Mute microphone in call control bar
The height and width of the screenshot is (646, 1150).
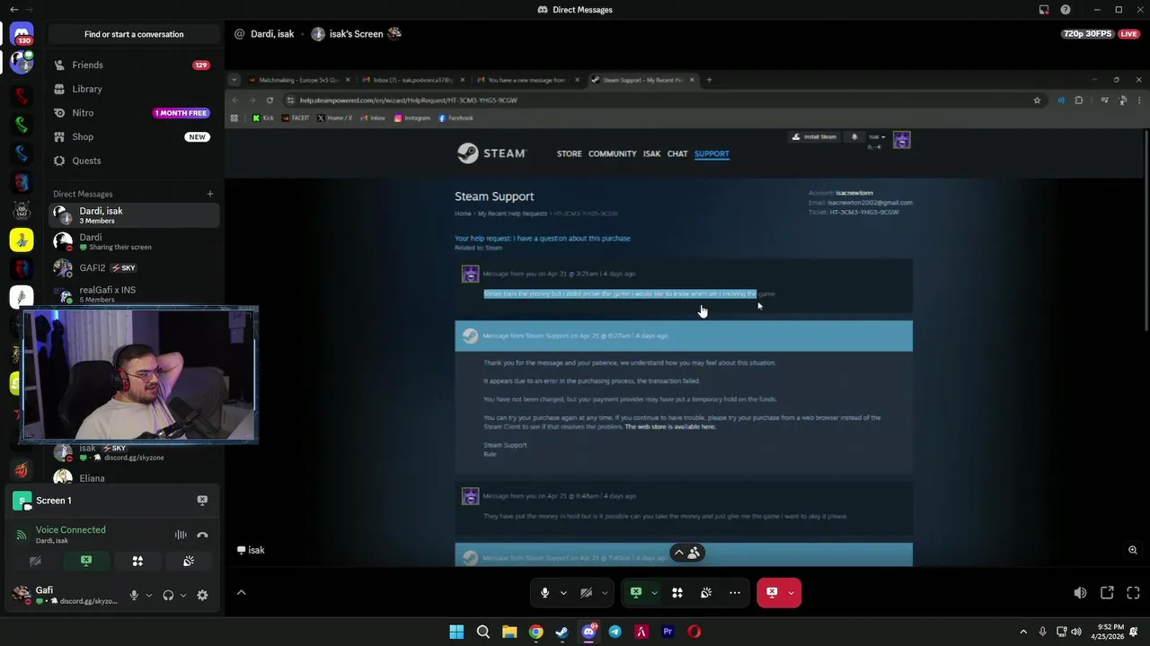click(544, 593)
